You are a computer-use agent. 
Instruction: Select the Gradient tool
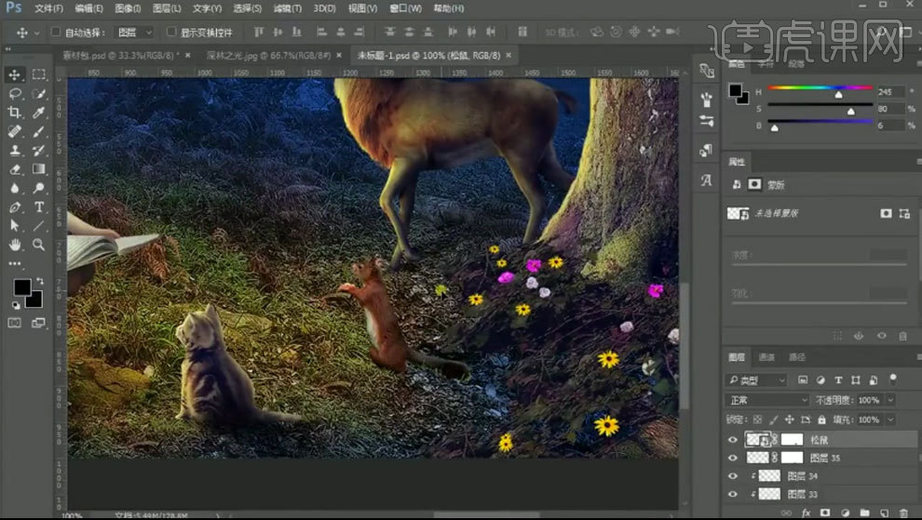coord(39,169)
